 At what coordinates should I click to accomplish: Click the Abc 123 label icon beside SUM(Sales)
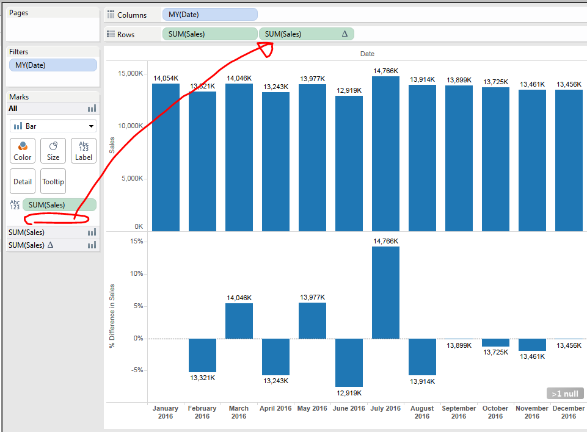click(x=15, y=204)
